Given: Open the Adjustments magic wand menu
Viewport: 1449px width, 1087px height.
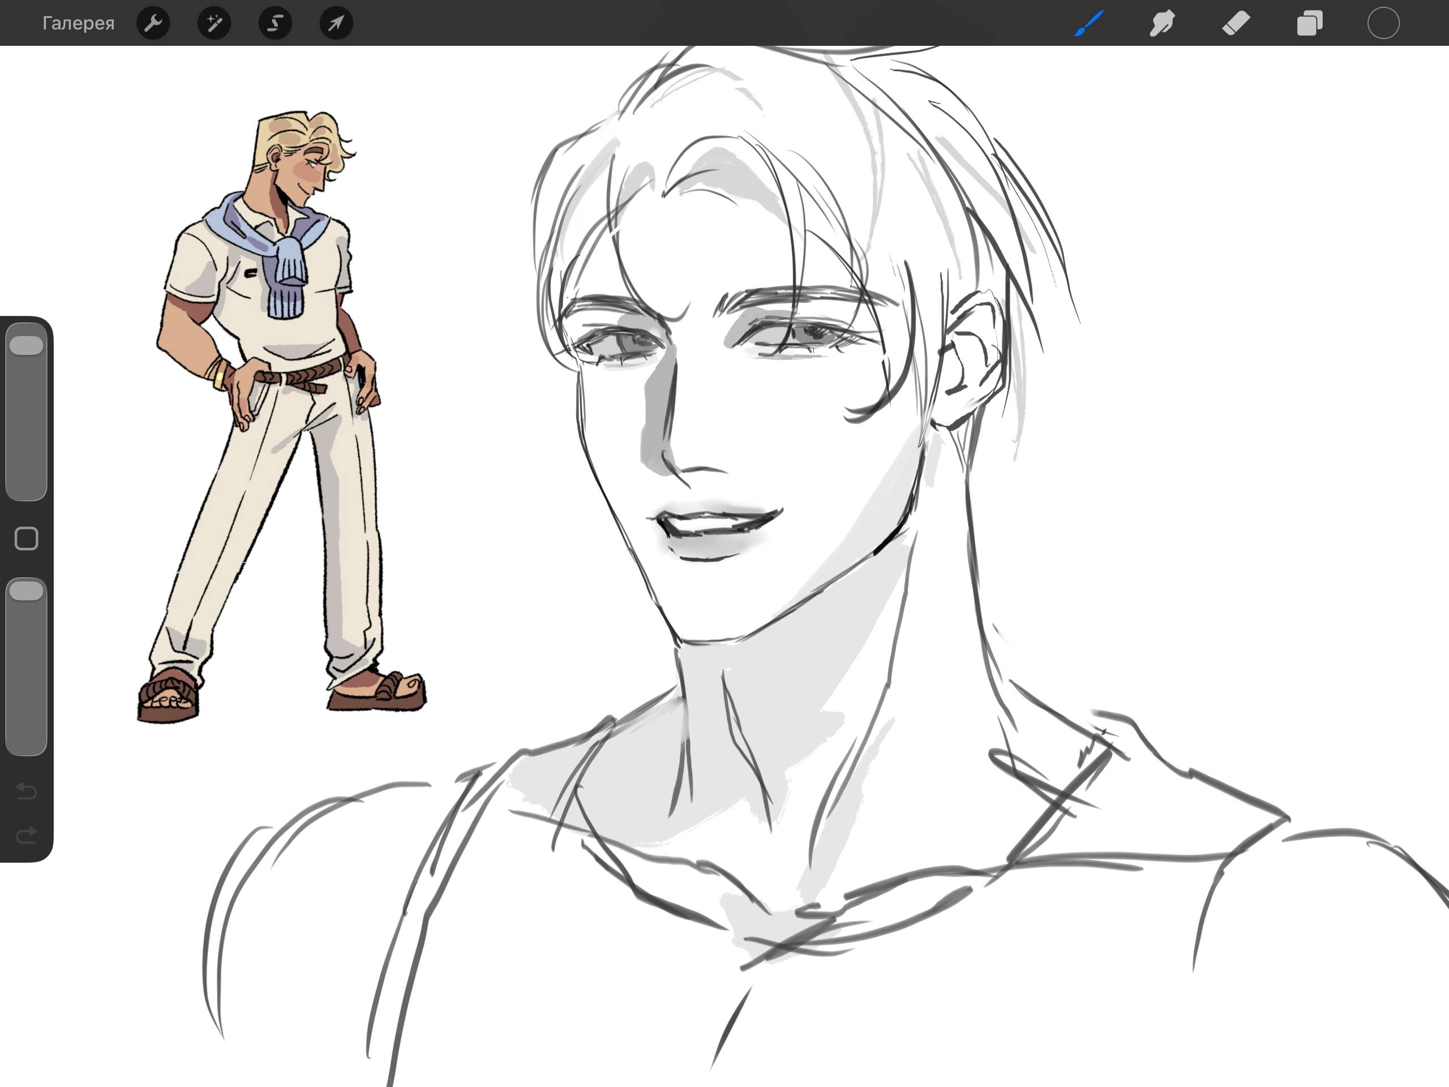Looking at the screenshot, I should pos(214,24).
